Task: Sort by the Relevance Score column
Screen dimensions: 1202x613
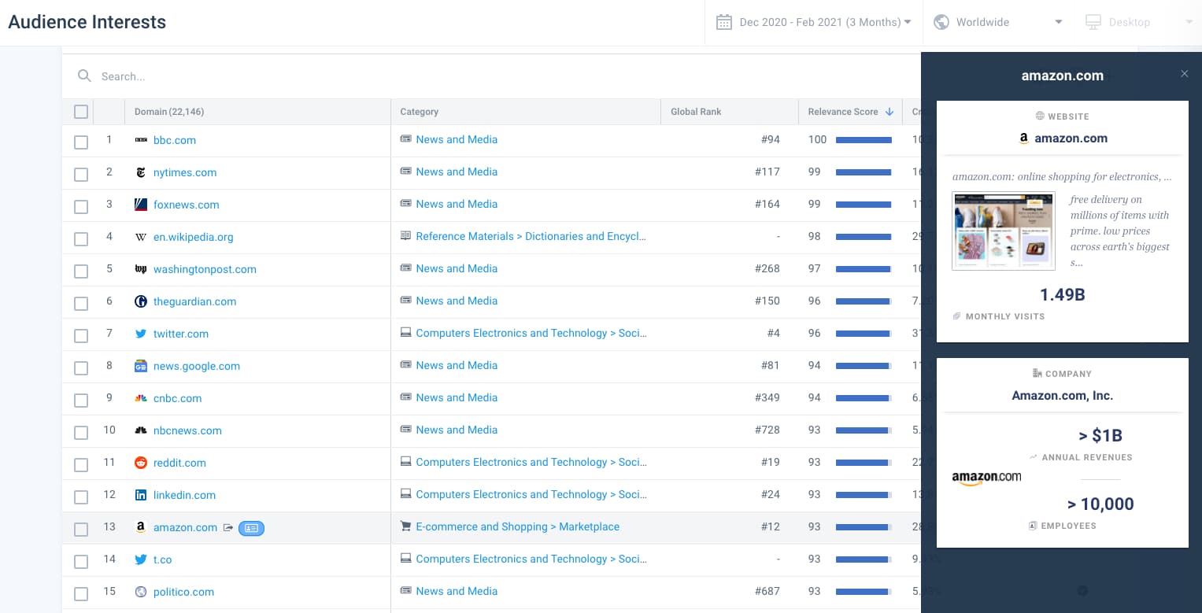Action: (x=850, y=112)
